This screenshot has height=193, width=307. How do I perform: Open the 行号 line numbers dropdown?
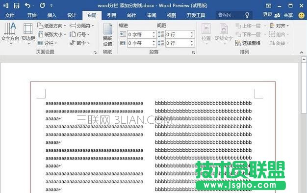coord(79,34)
